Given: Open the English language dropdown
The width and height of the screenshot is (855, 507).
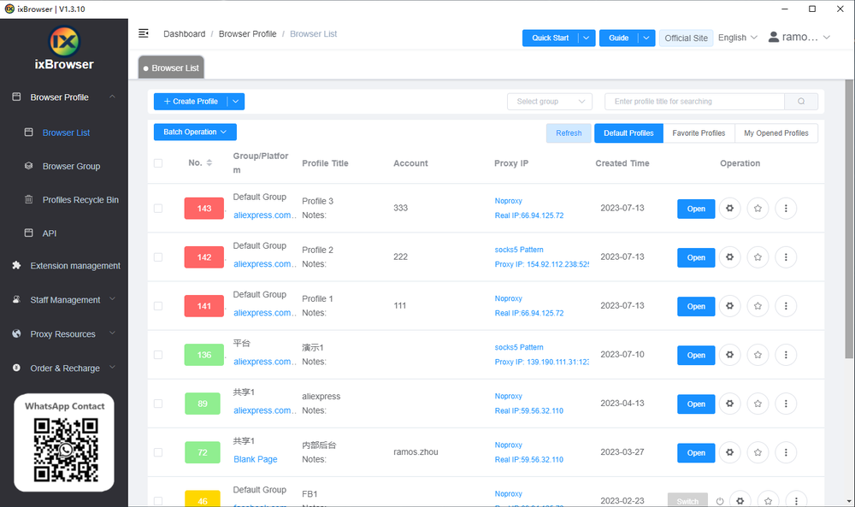Looking at the screenshot, I should coord(738,38).
